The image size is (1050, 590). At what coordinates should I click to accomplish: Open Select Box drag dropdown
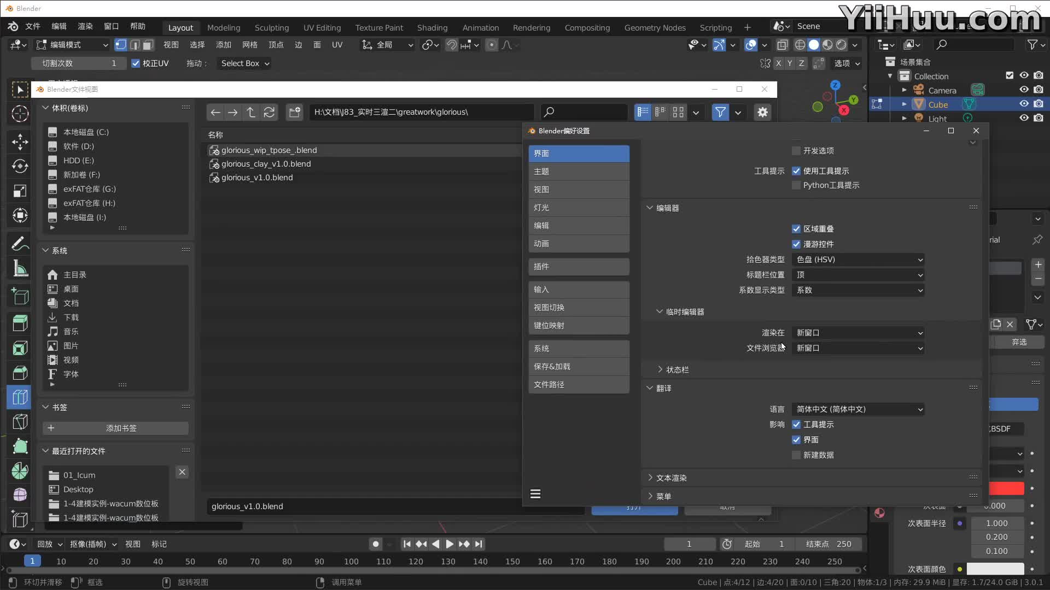pyautogui.click(x=244, y=63)
